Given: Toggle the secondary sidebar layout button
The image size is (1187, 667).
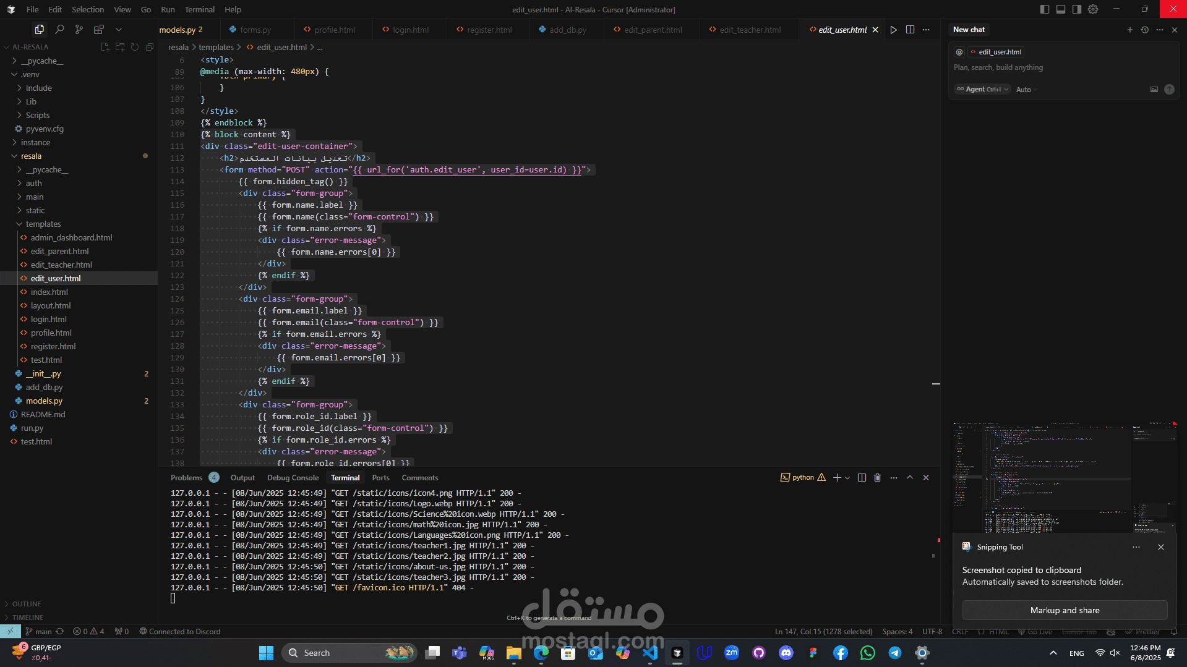Looking at the screenshot, I should pos(1077,9).
